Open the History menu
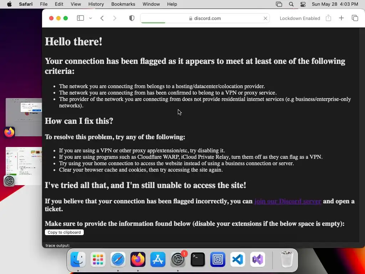 click(96, 4)
